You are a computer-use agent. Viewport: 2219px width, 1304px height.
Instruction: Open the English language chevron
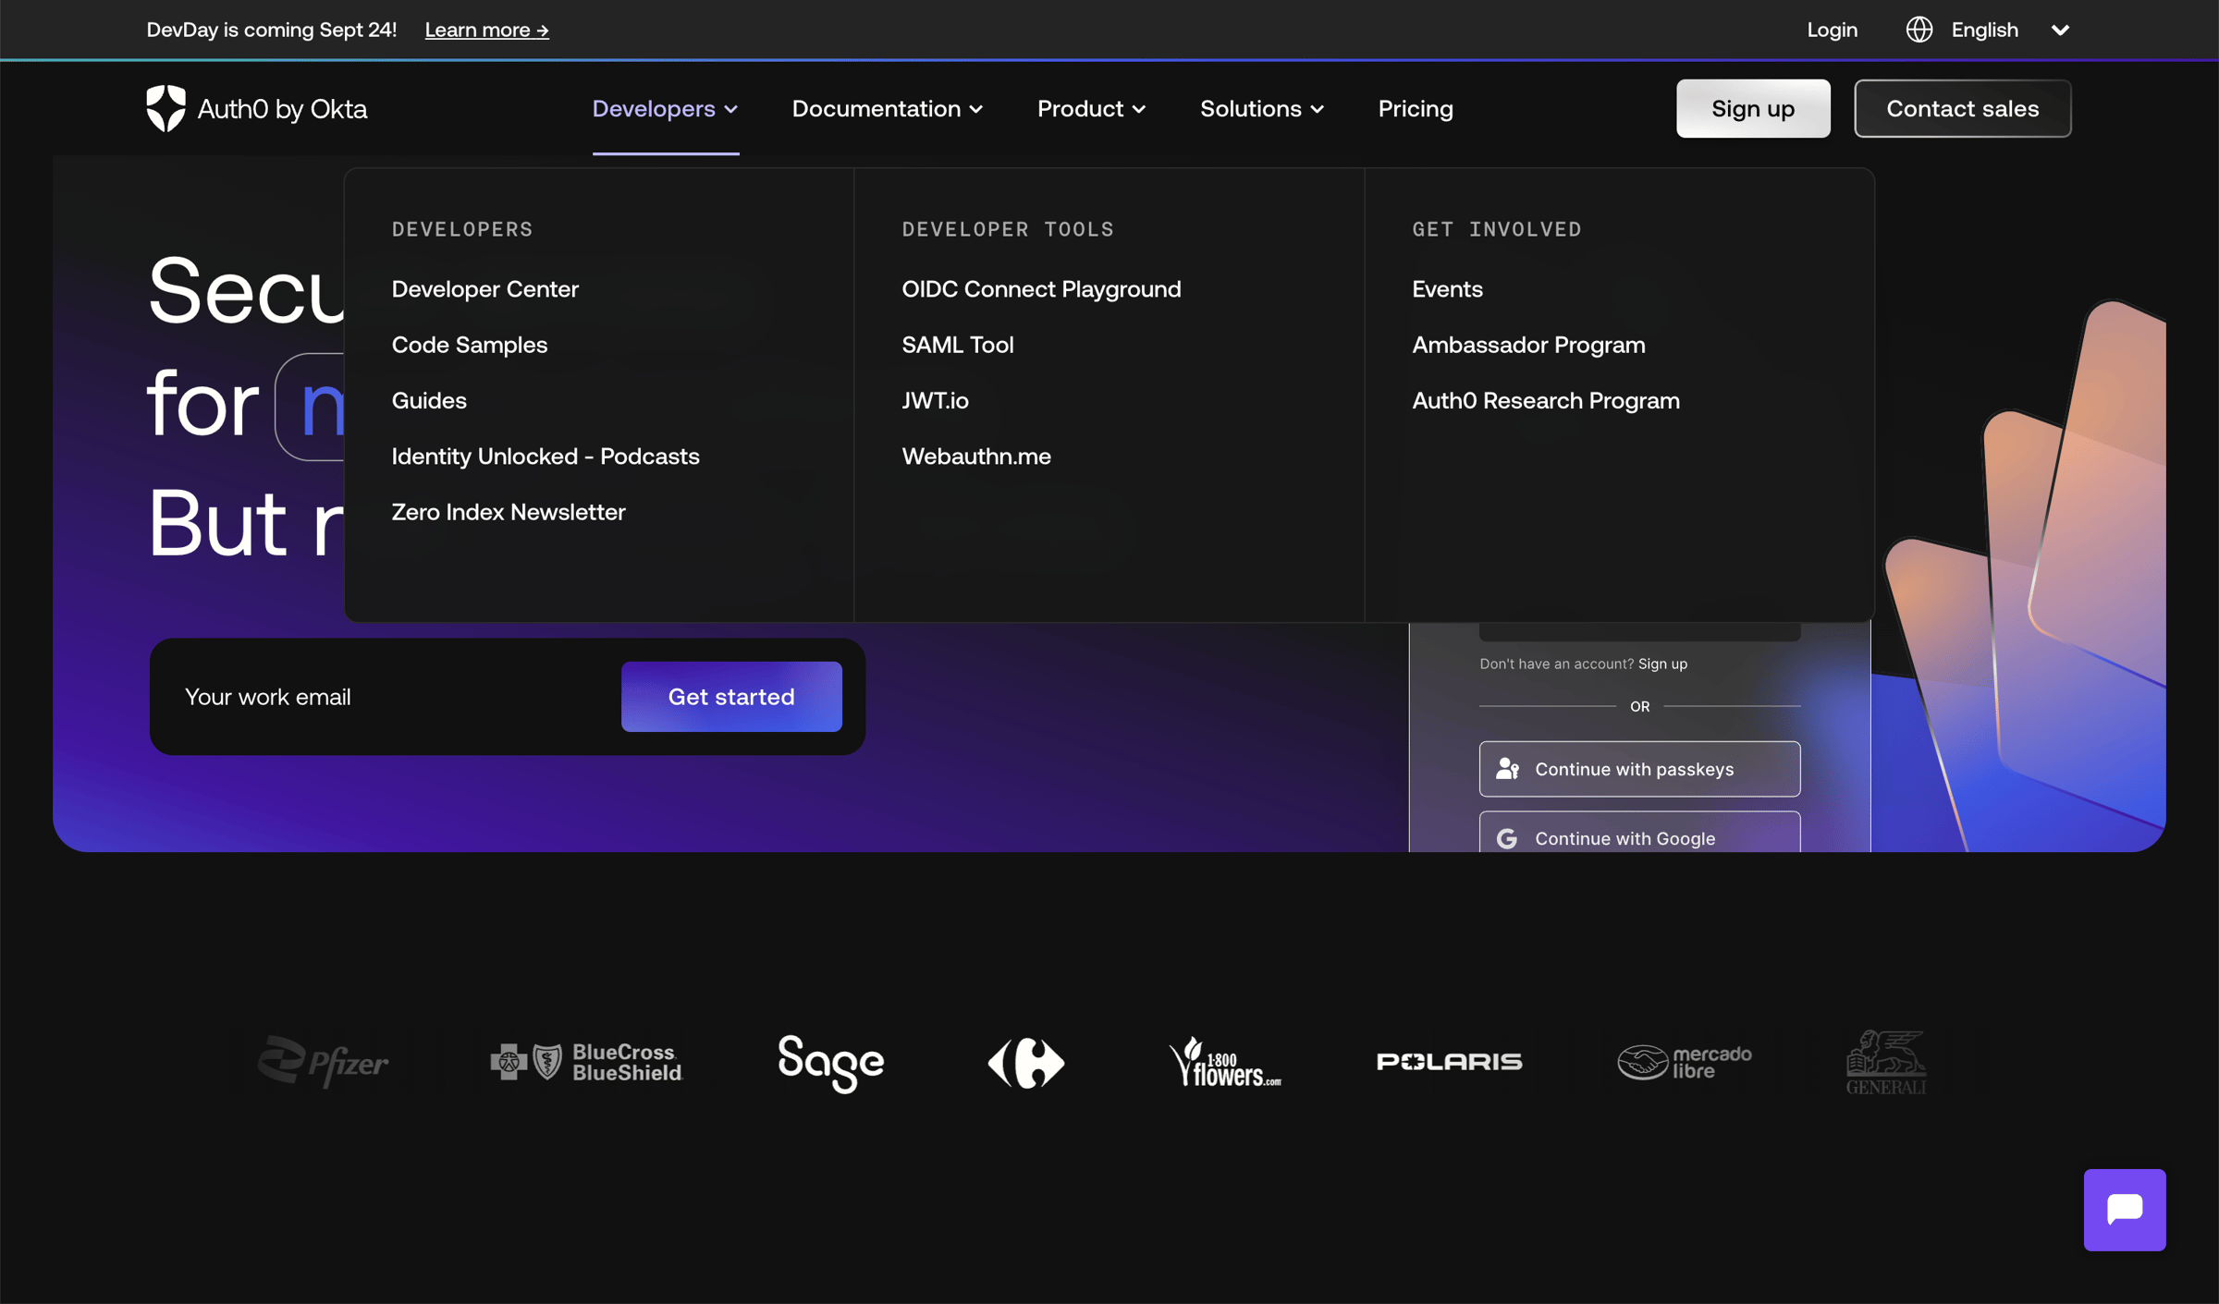[2060, 30]
